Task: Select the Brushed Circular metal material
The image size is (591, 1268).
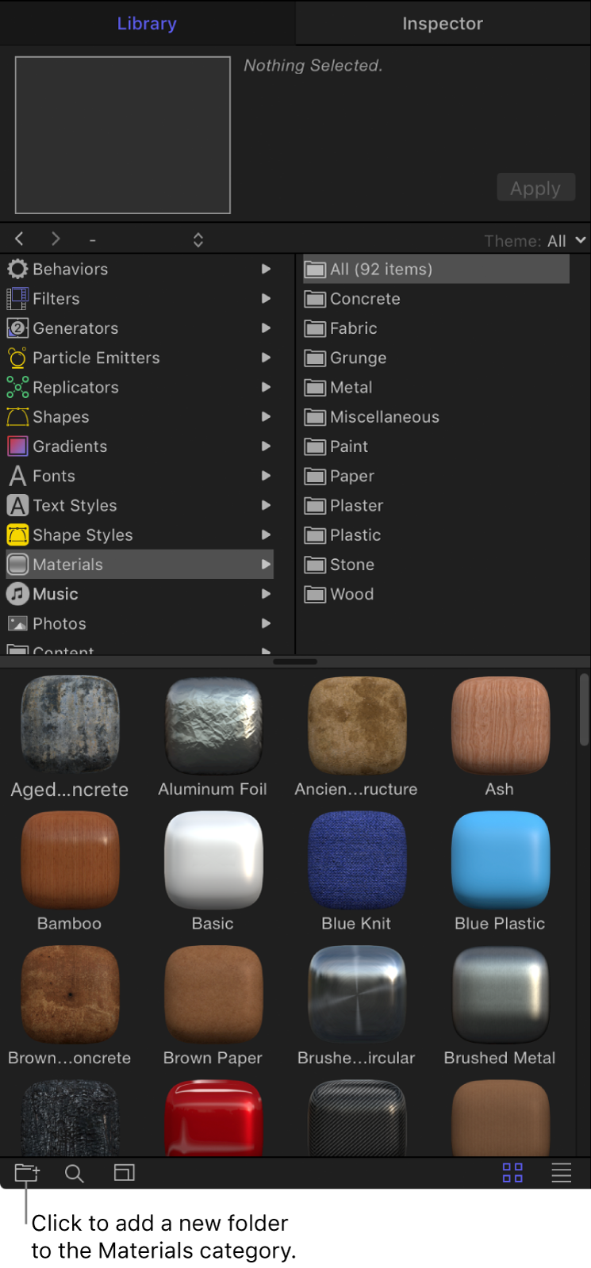Action: [357, 994]
